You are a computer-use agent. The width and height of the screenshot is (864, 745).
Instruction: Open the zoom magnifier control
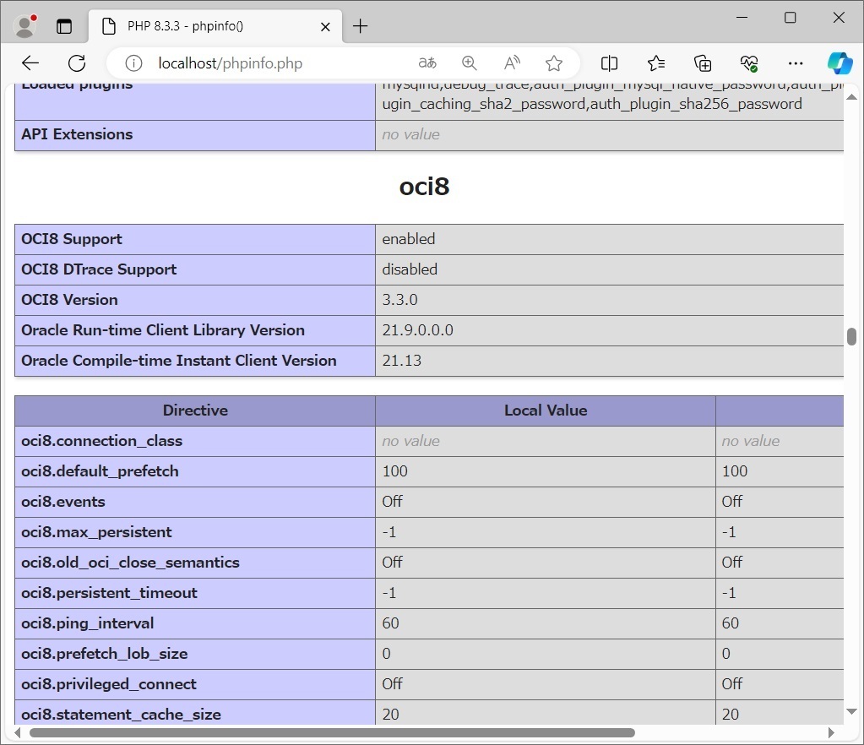tap(469, 63)
